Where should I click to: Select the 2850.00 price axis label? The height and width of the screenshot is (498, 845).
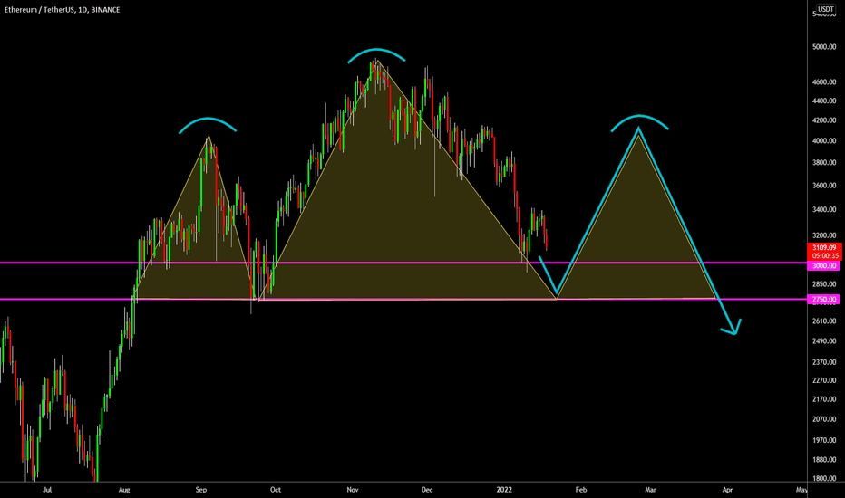[x=824, y=283]
